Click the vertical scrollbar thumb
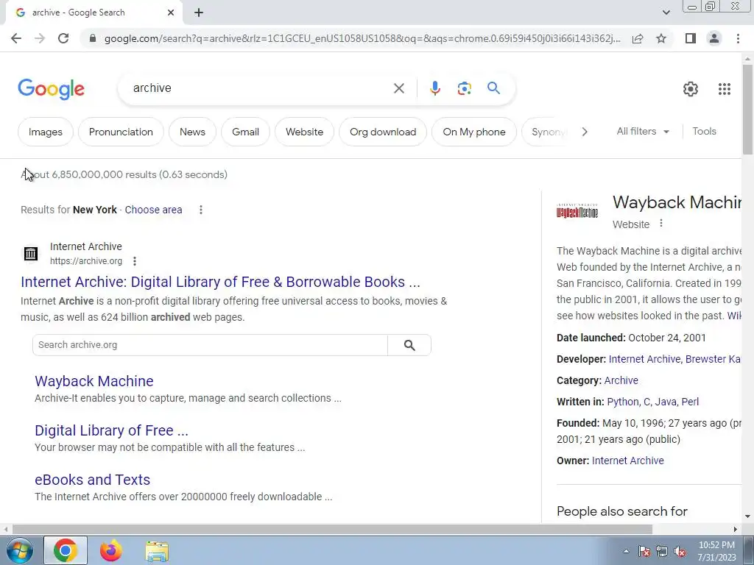The width and height of the screenshot is (754, 565). pos(747,110)
